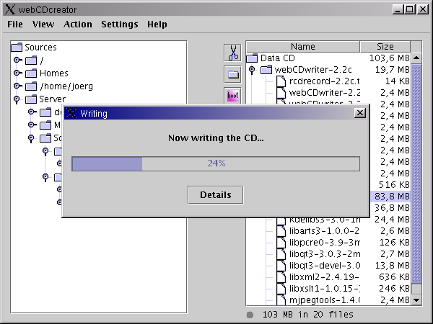Image resolution: width=433 pixels, height=324 pixels.
Task: Select the Data CD root folder icon
Action: [252, 58]
